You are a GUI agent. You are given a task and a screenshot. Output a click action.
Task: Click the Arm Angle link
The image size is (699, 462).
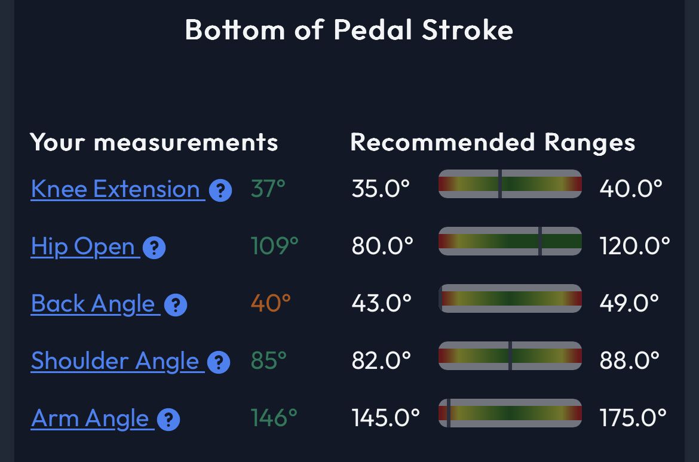click(x=90, y=418)
